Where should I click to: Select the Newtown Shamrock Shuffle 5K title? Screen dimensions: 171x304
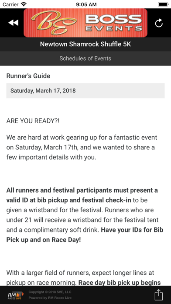tap(85, 44)
